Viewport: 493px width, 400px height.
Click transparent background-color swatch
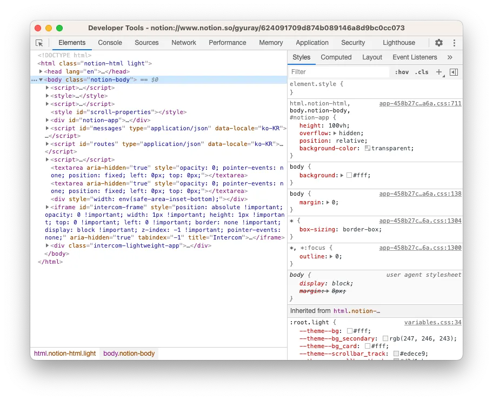coord(367,148)
